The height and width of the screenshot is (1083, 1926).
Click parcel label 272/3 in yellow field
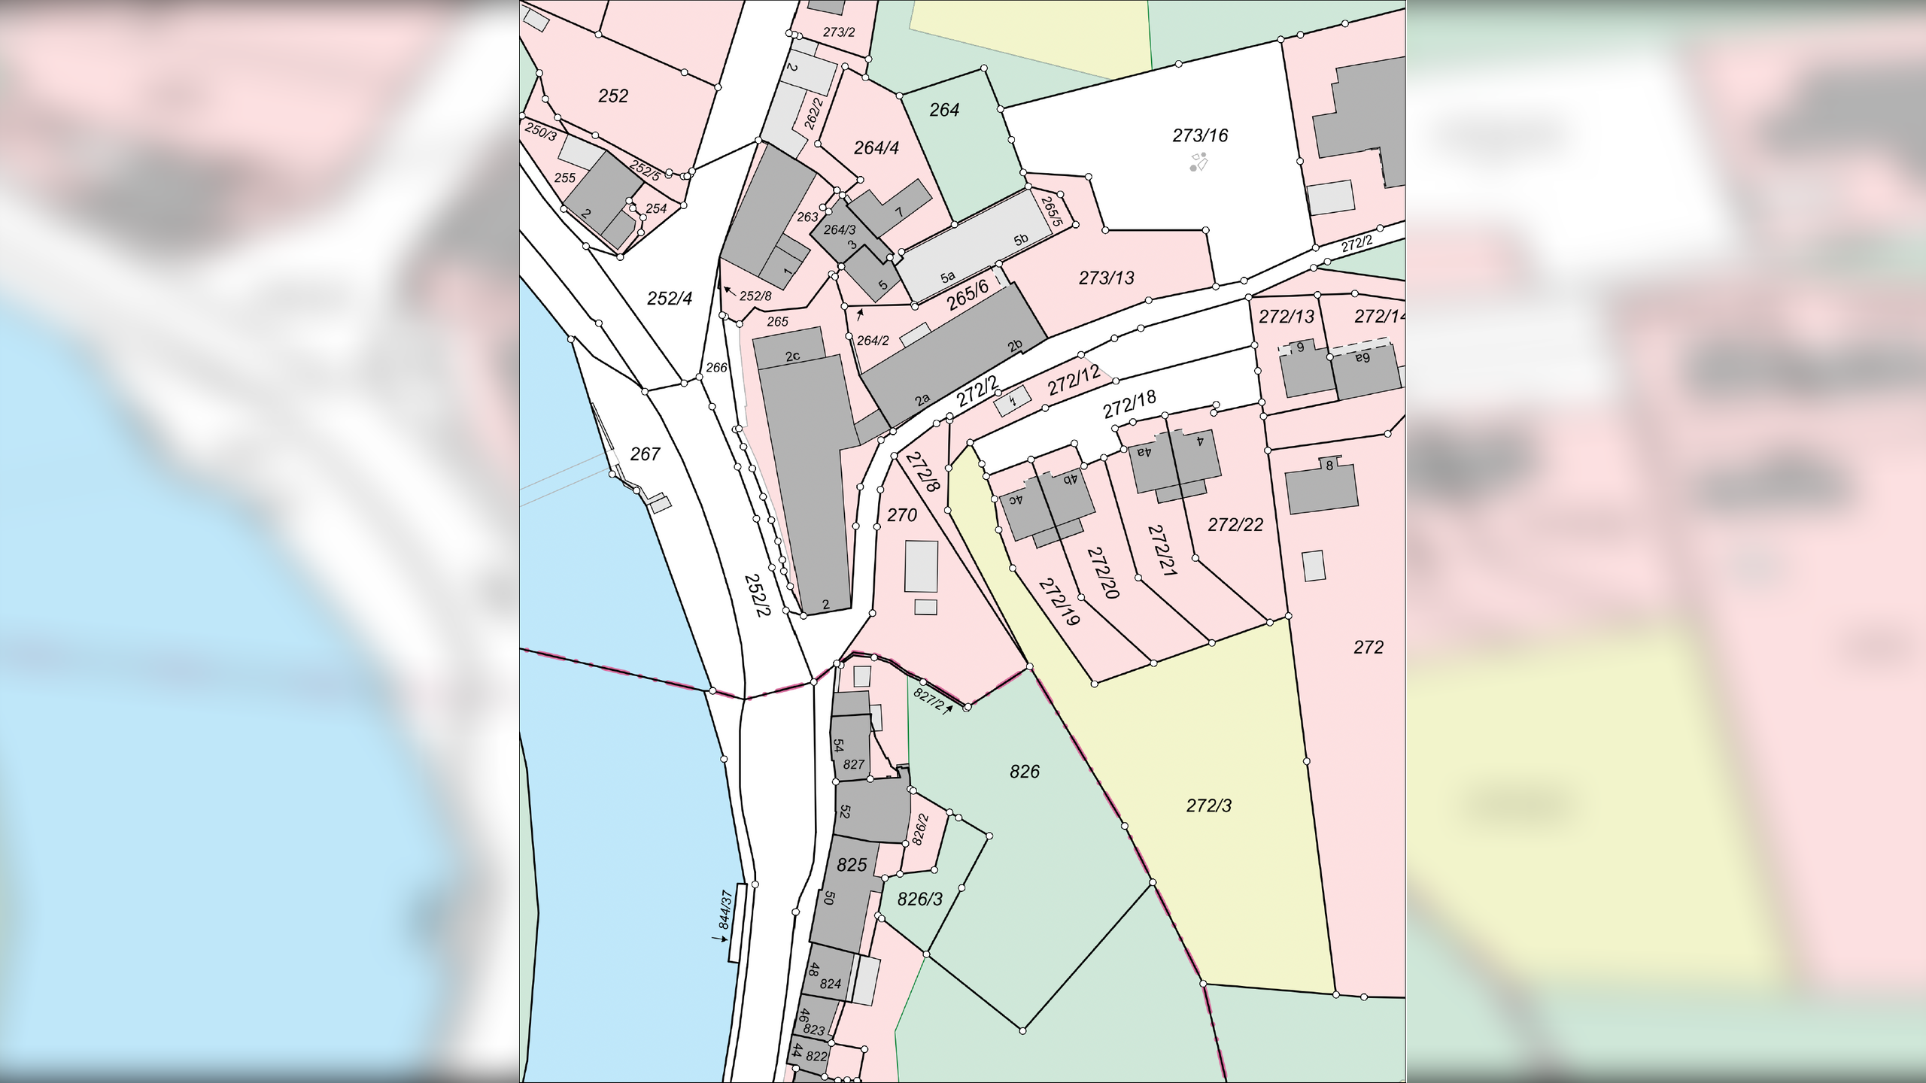click(x=1208, y=806)
